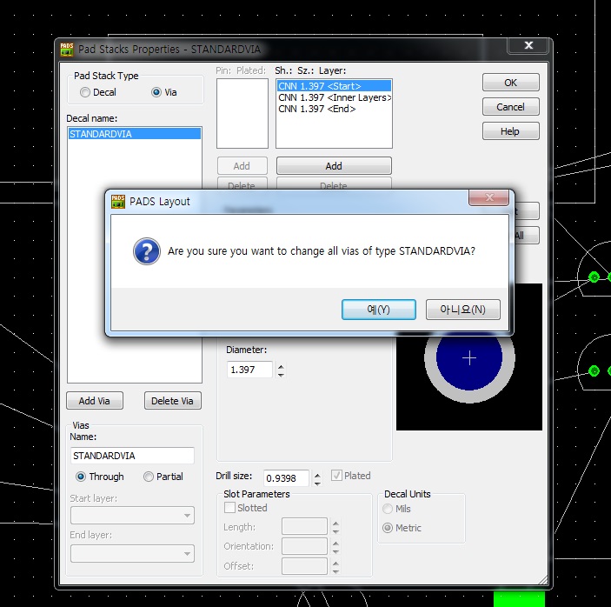This screenshot has width=611, height=607.
Task: Click the blue question mark icon
Action: coord(147,251)
